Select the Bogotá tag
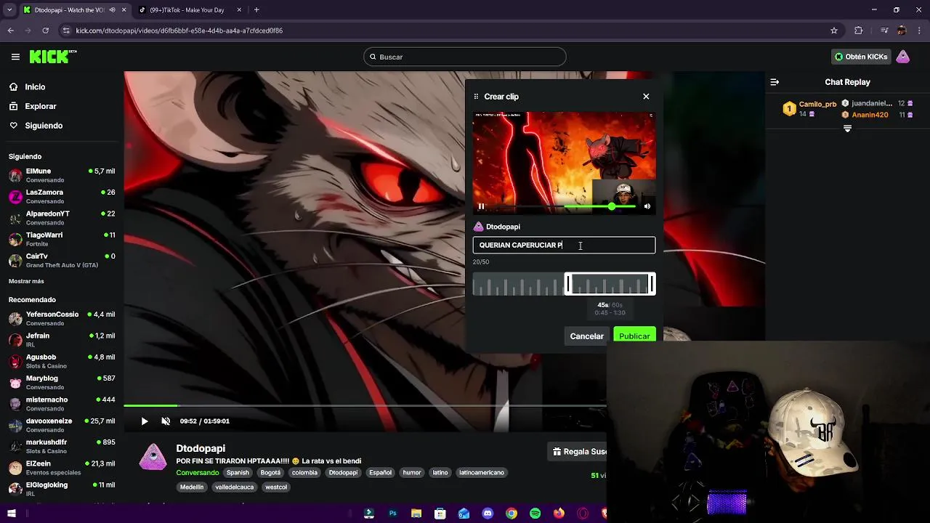This screenshot has width=930, height=523. click(x=270, y=473)
